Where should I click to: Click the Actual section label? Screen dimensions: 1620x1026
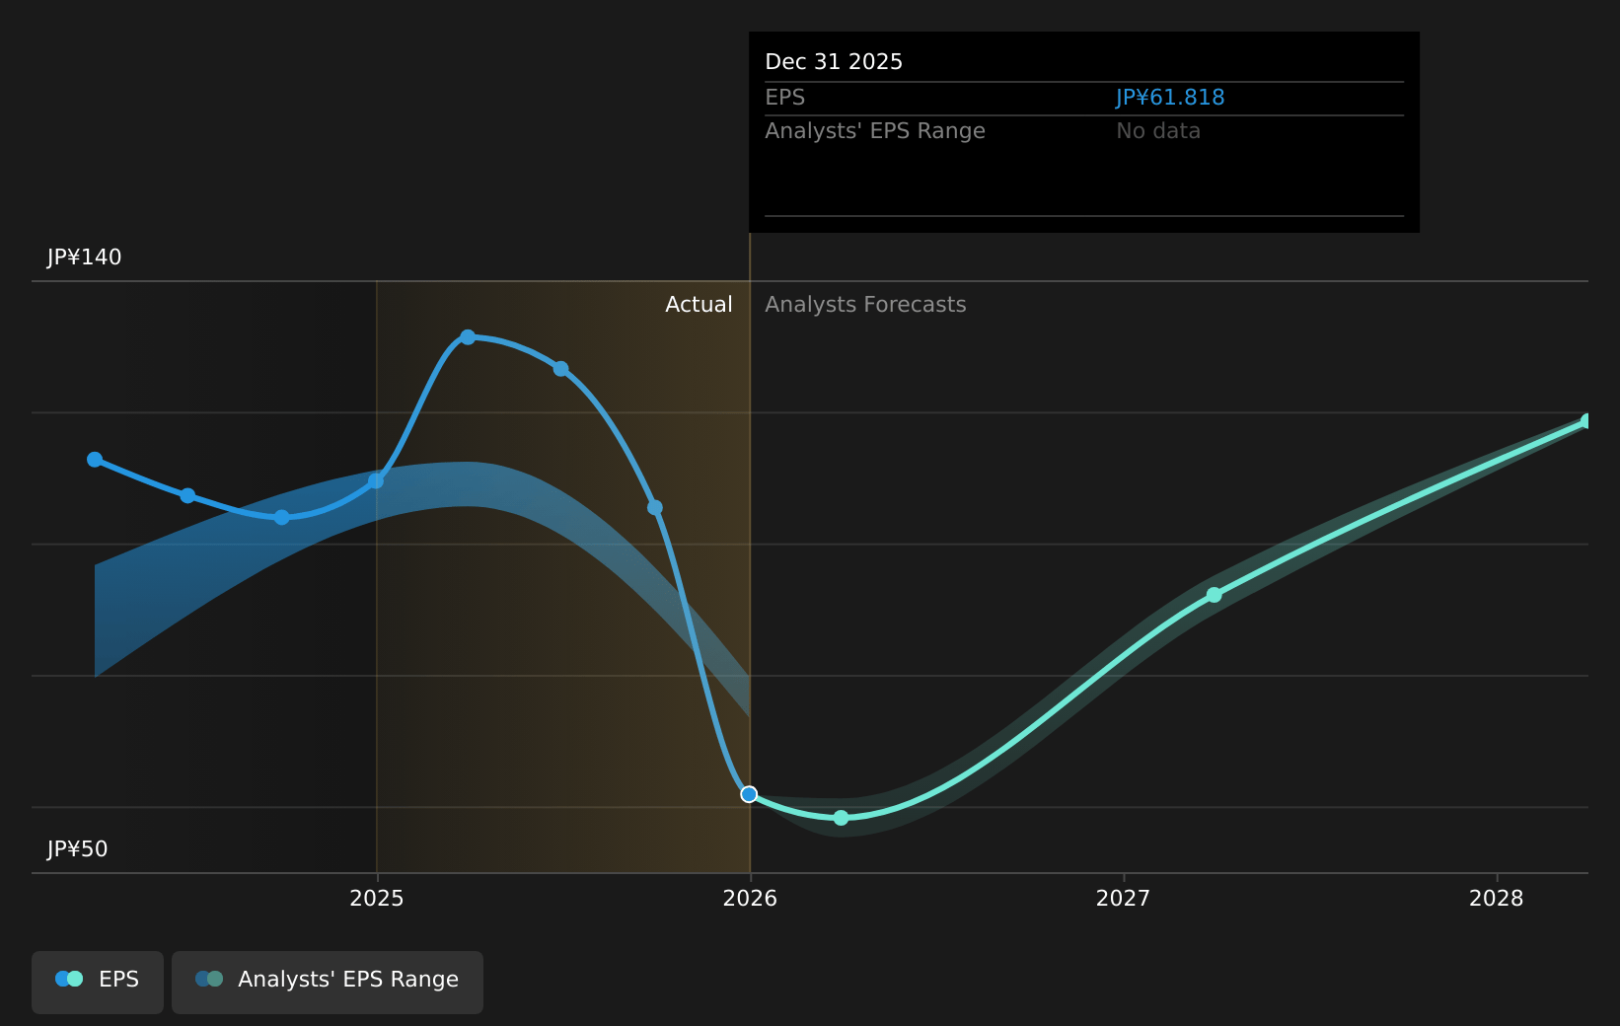(x=699, y=305)
